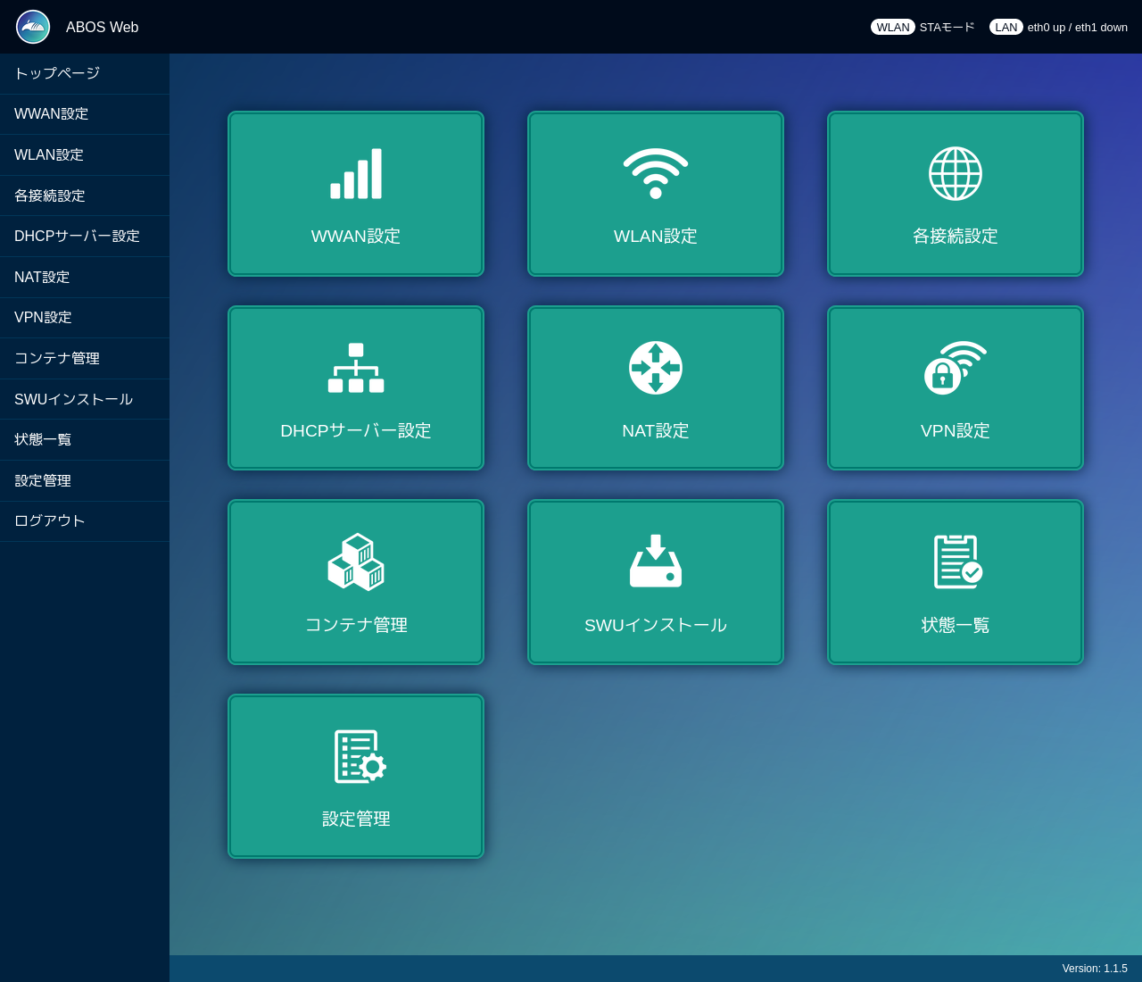
Task: Click the container cubes icon
Action: pos(356,562)
